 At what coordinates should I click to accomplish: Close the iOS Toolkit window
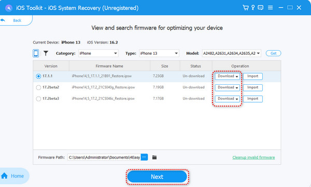[x=299, y=8]
